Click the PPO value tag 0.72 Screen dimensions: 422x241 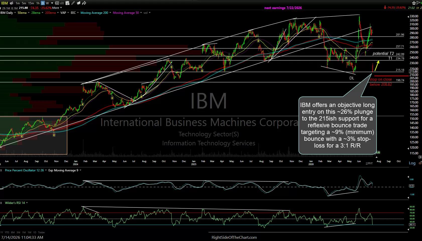(x=411, y=186)
